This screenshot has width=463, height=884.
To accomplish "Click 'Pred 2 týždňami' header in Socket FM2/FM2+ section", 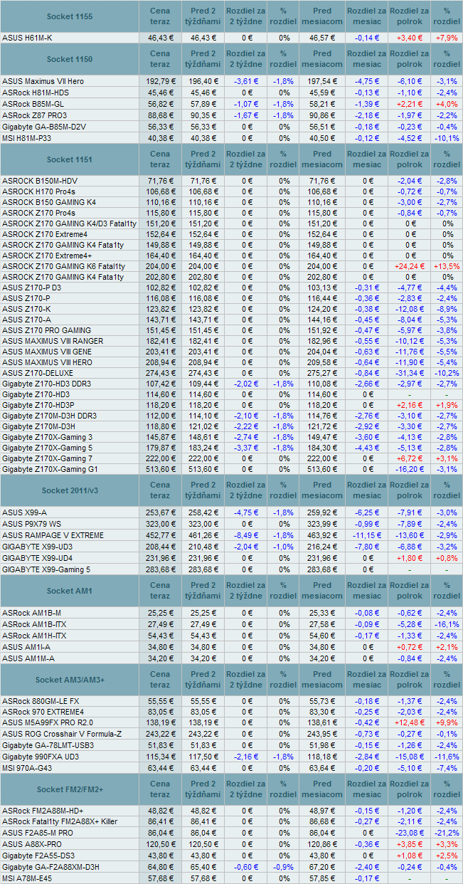I will (203, 790).
